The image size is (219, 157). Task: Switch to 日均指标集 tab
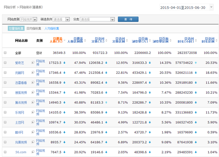coord(34,29)
